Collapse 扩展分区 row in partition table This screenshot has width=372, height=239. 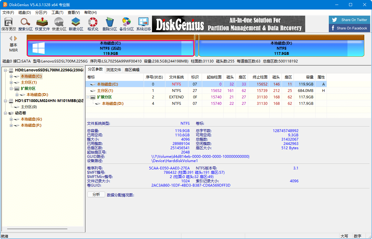(89, 97)
